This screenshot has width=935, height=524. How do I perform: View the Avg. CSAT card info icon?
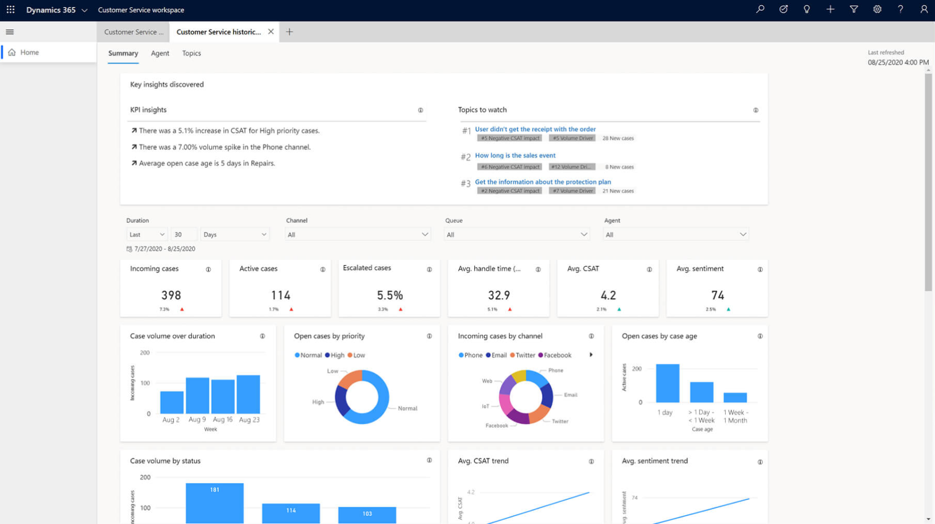(650, 269)
